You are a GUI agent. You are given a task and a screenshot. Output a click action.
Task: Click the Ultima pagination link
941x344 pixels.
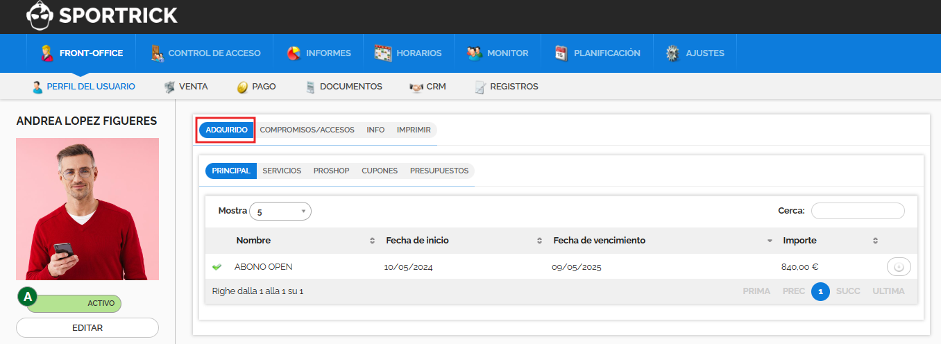pos(889,291)
